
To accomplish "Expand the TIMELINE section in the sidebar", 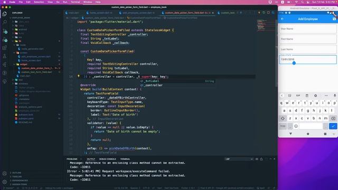I will click(16, 177).
